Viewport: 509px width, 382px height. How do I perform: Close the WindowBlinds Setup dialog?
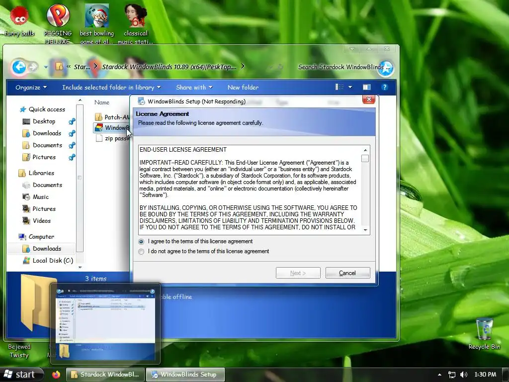pyautogui.click(x=369, y=99)
